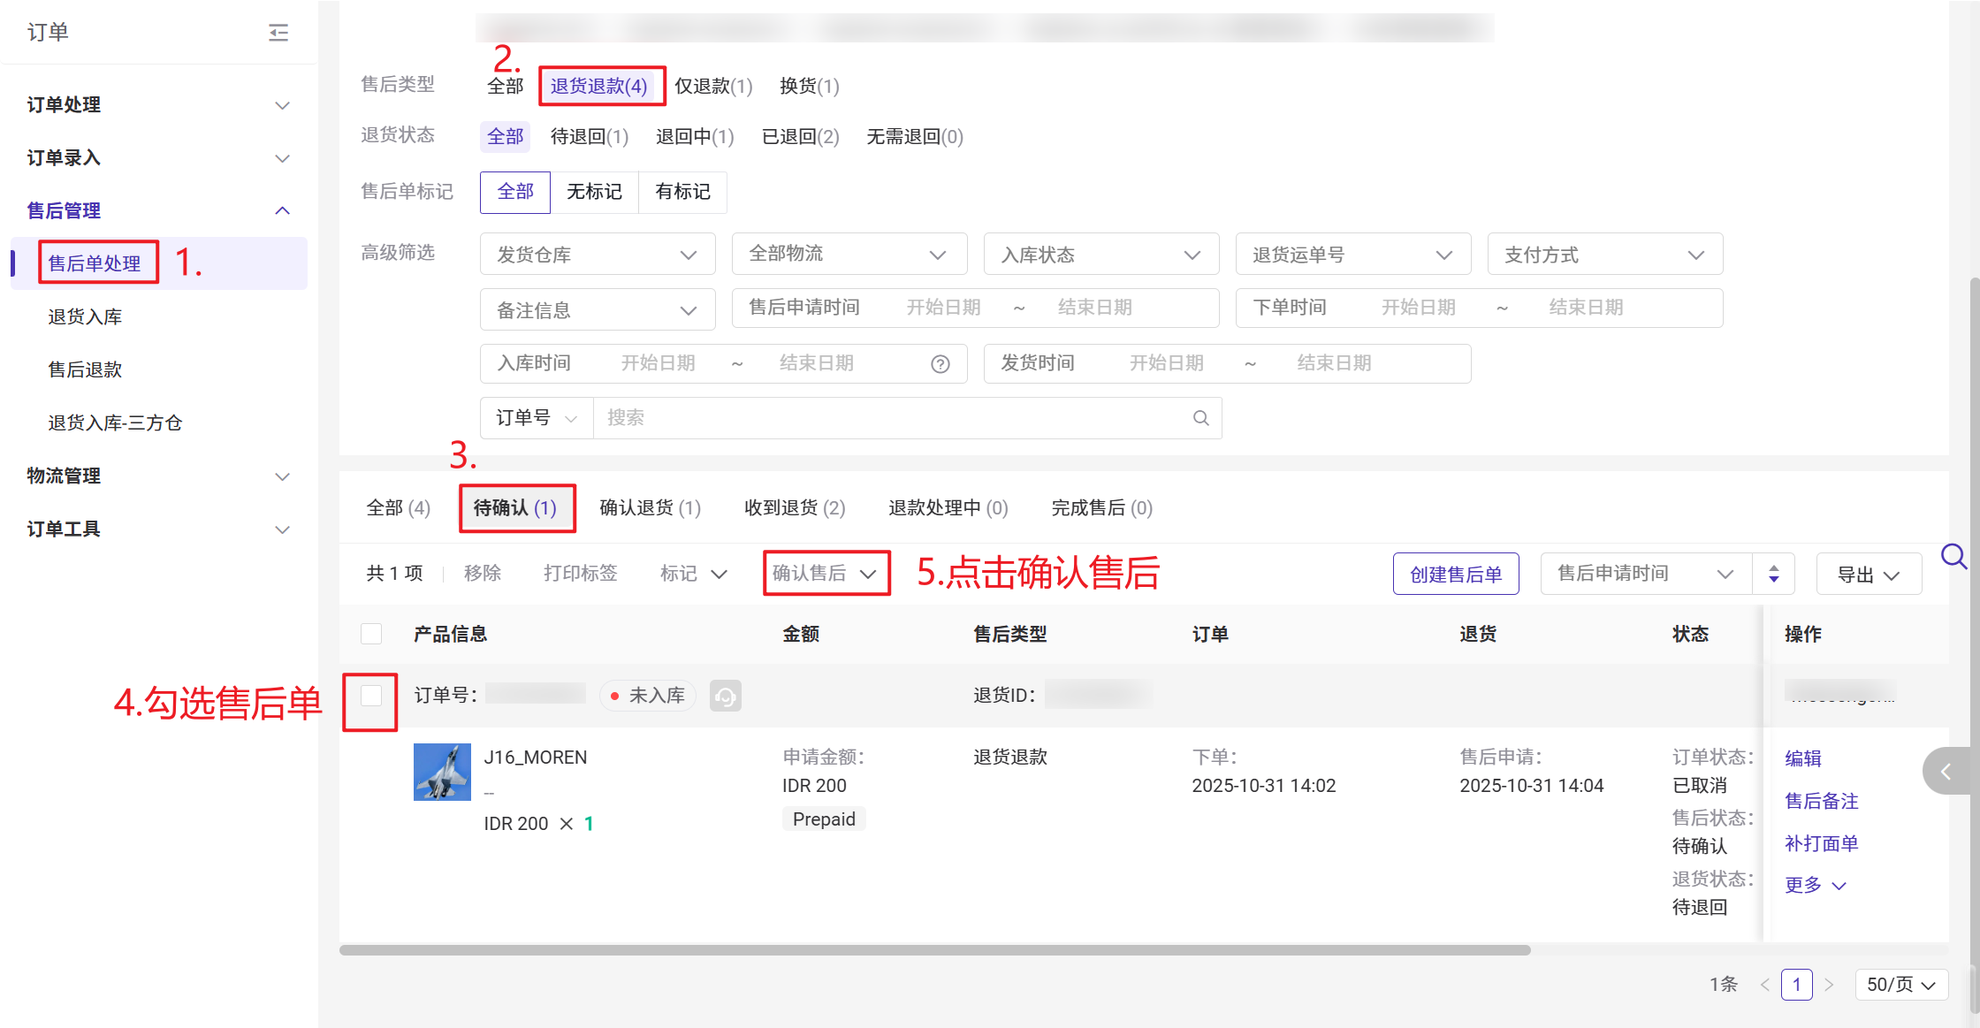The width and height of the screenshot is (1980, 1028).
Task: Go to next page arrow
Action: tap(1829, 985)
